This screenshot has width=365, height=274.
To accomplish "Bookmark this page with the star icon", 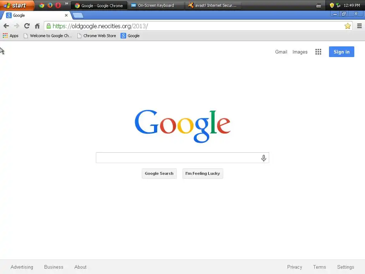I will [348, 26].
